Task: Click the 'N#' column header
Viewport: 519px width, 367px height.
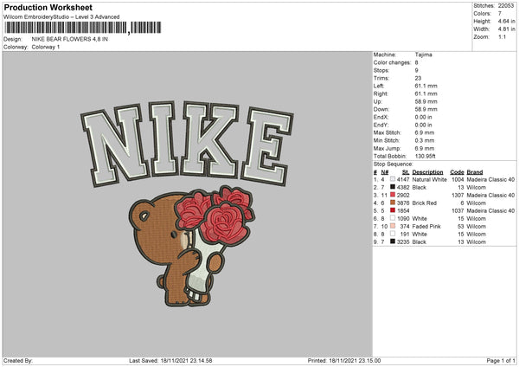Action: click(385, 172)
